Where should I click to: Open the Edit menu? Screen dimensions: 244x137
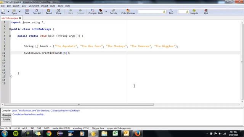[x=9, y=6]
